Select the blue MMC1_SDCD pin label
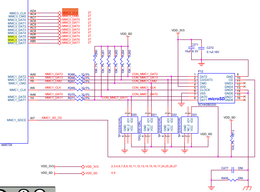 pos(17,120)
